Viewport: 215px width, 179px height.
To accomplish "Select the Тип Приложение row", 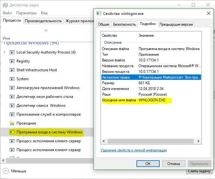I will tap(151, 54).
